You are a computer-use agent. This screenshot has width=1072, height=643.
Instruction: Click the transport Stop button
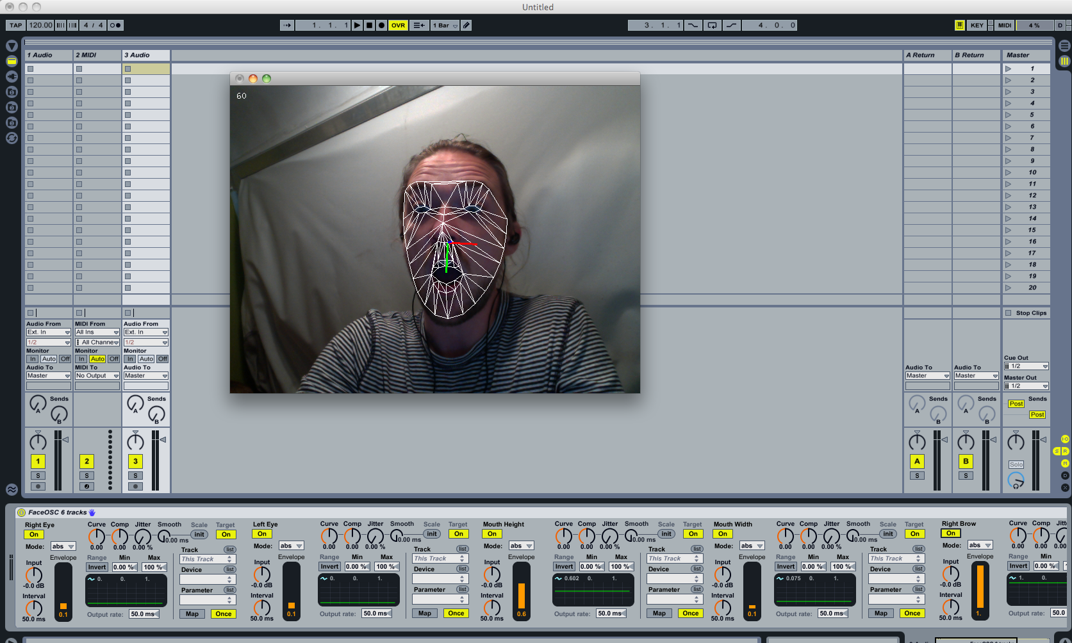(x=369, y=26)
